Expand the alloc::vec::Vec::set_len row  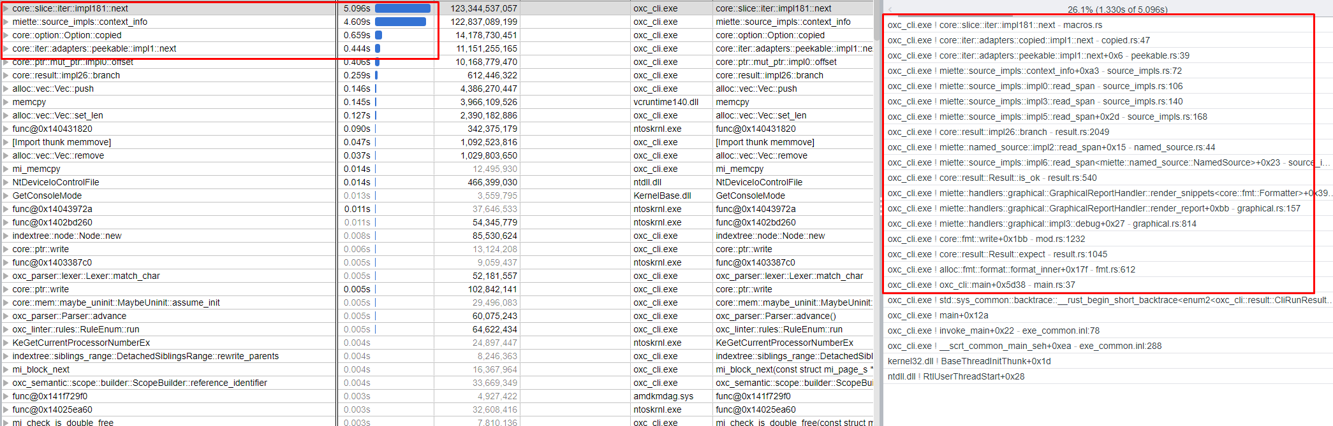tap(6, 115)
